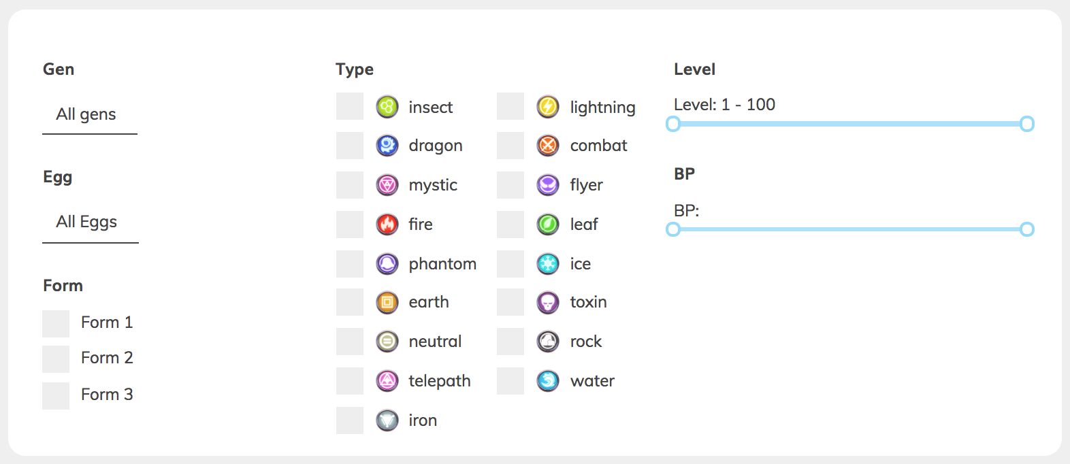Click the orange combat type icon

pos(548,146)
